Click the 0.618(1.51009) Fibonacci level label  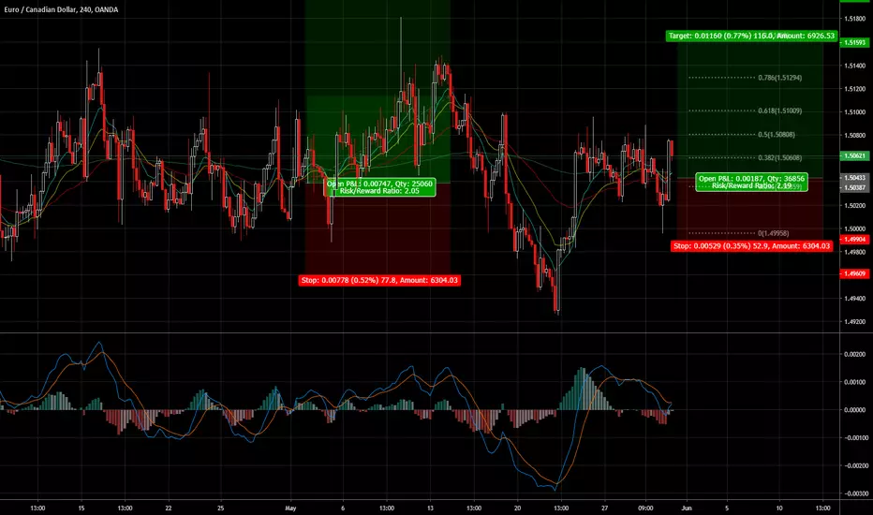[780, 110]
